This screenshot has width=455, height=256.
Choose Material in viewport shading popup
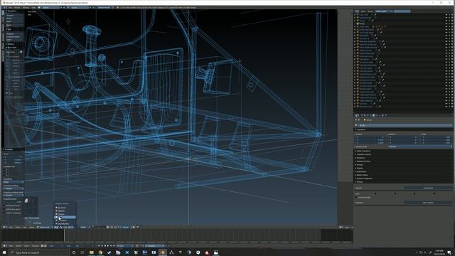[65, 210]
